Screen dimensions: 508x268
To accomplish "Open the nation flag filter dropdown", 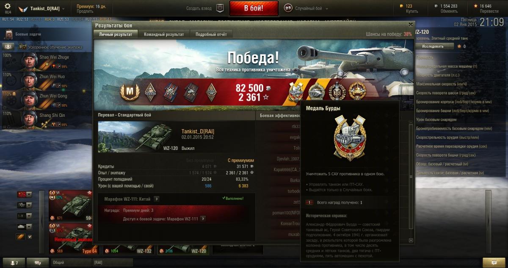I will pyautogui.click(x=25, y=194).
